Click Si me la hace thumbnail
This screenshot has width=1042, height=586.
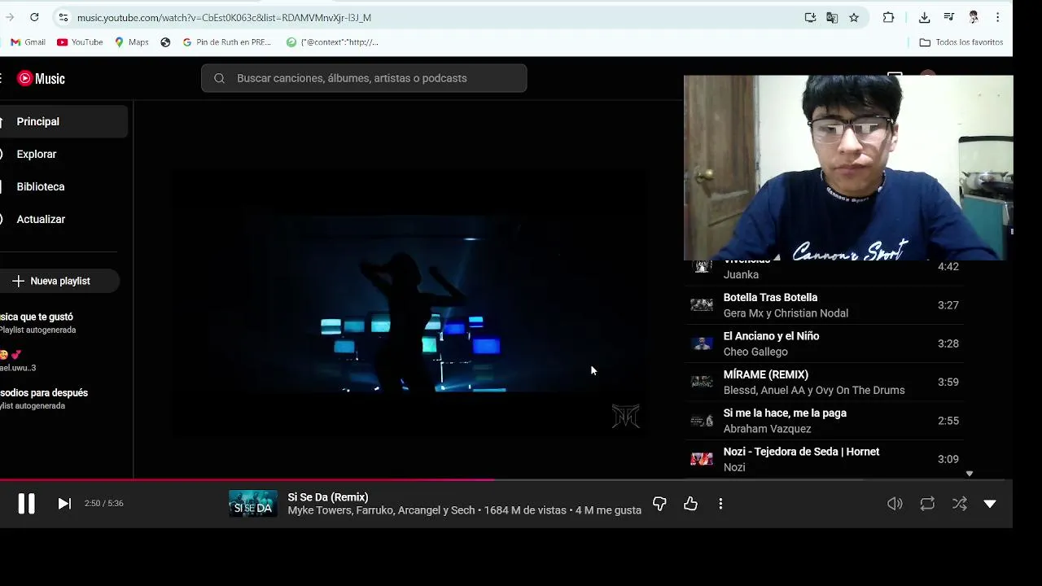tap(702, 421)
